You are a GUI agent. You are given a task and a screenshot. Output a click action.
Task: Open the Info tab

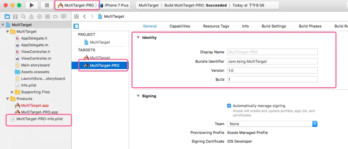click(245, 26)
